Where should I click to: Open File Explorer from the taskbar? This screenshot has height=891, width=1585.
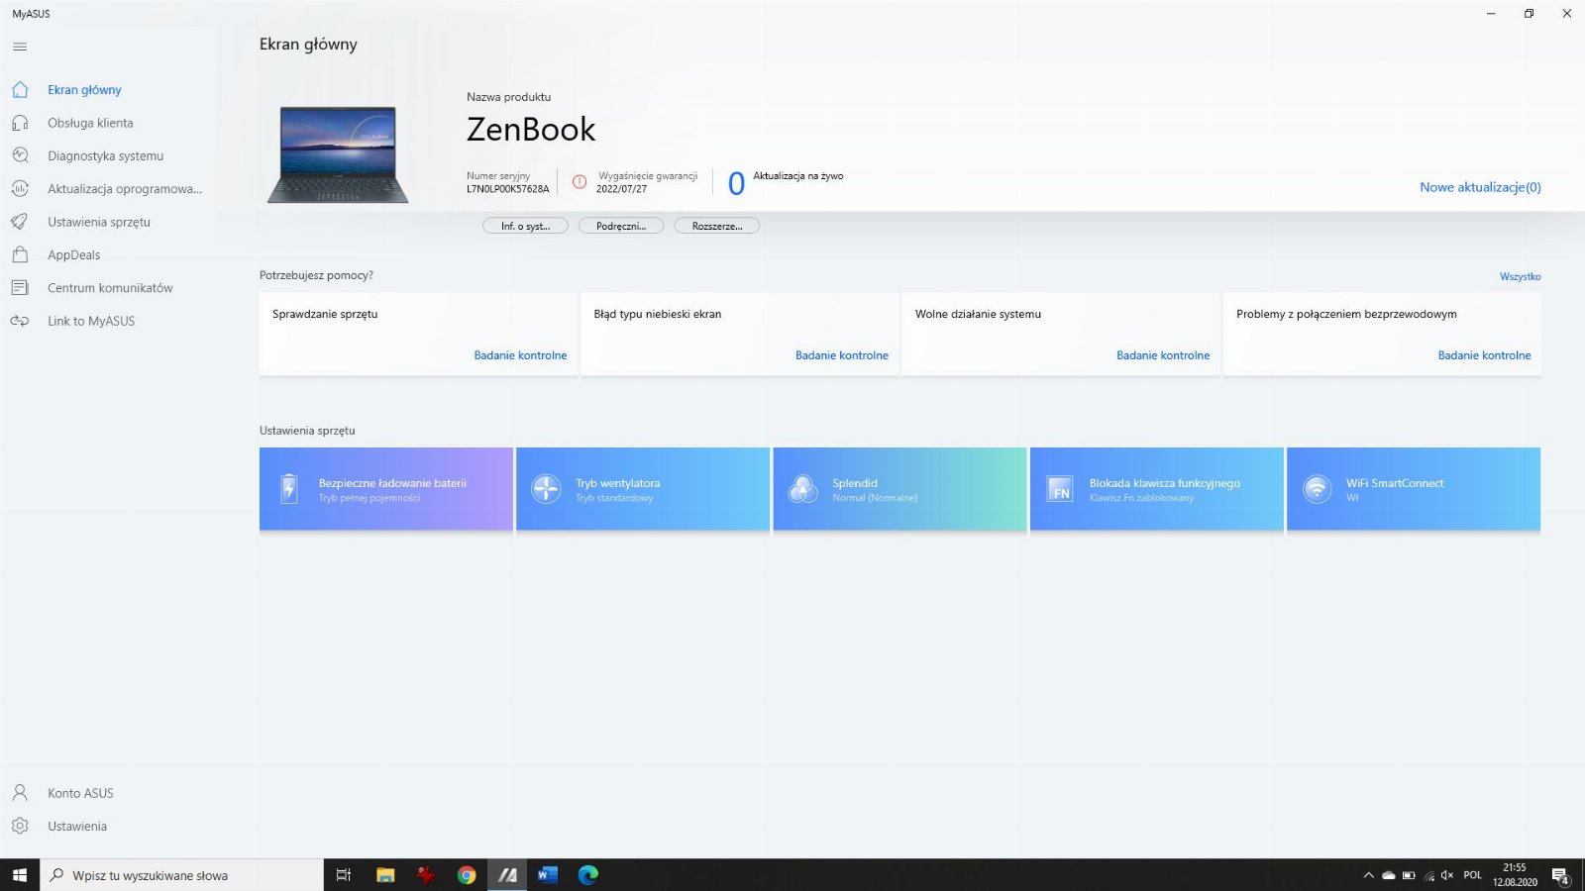[x=385, y=875]
